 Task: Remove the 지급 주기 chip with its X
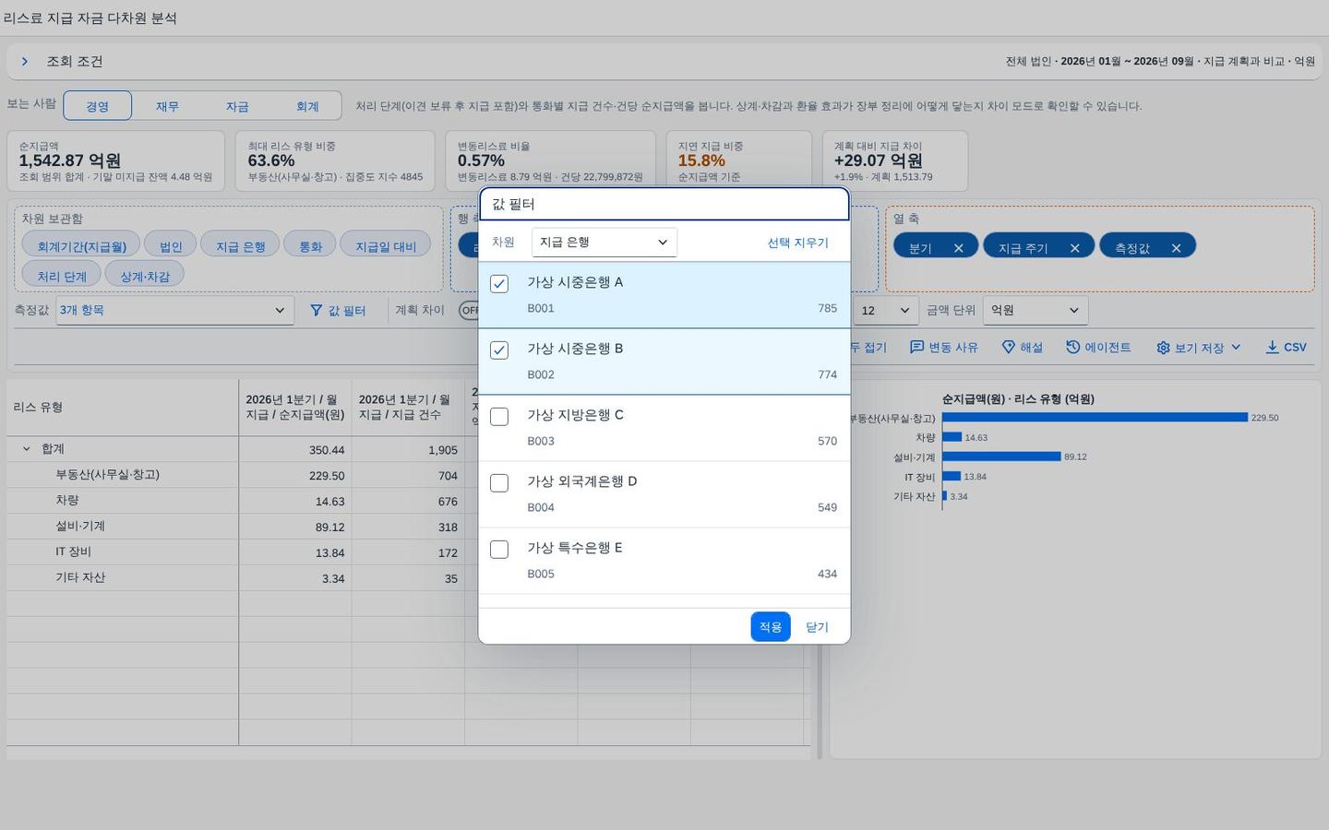1074,248
